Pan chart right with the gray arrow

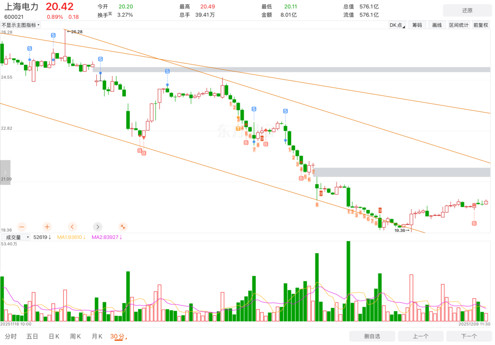pos(98,227)
